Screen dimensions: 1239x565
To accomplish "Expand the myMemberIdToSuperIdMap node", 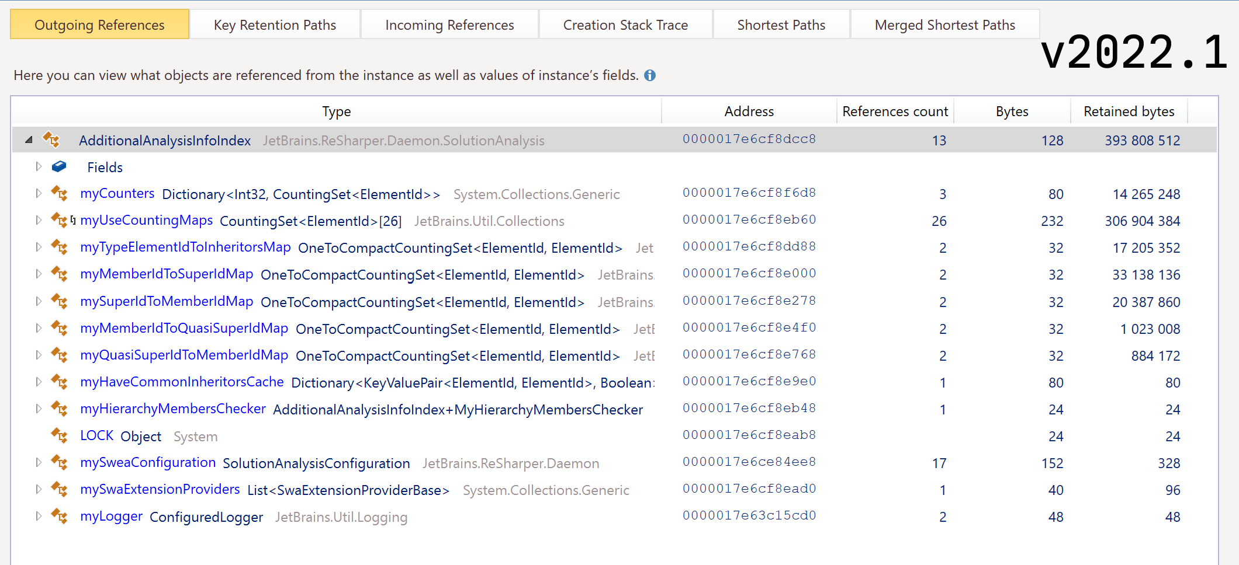I will click(39, 274).
